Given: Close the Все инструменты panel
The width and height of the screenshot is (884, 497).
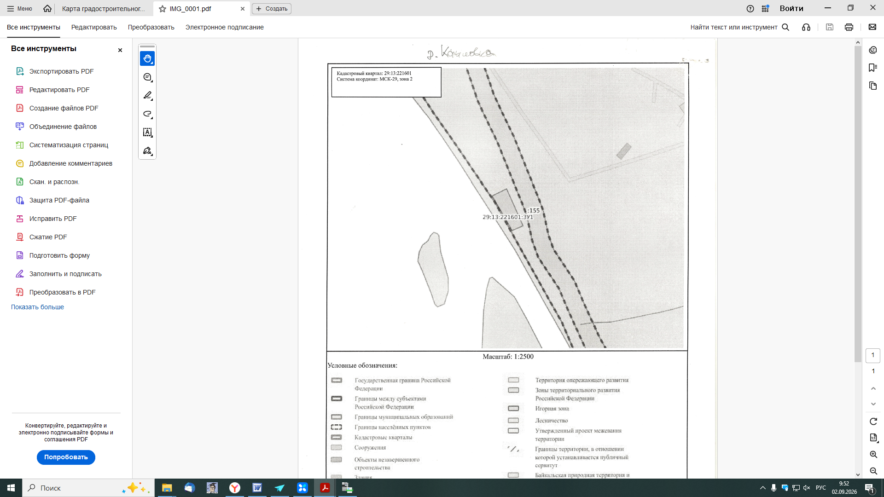Looking at the screenshot, I should [x=120, y=50].
